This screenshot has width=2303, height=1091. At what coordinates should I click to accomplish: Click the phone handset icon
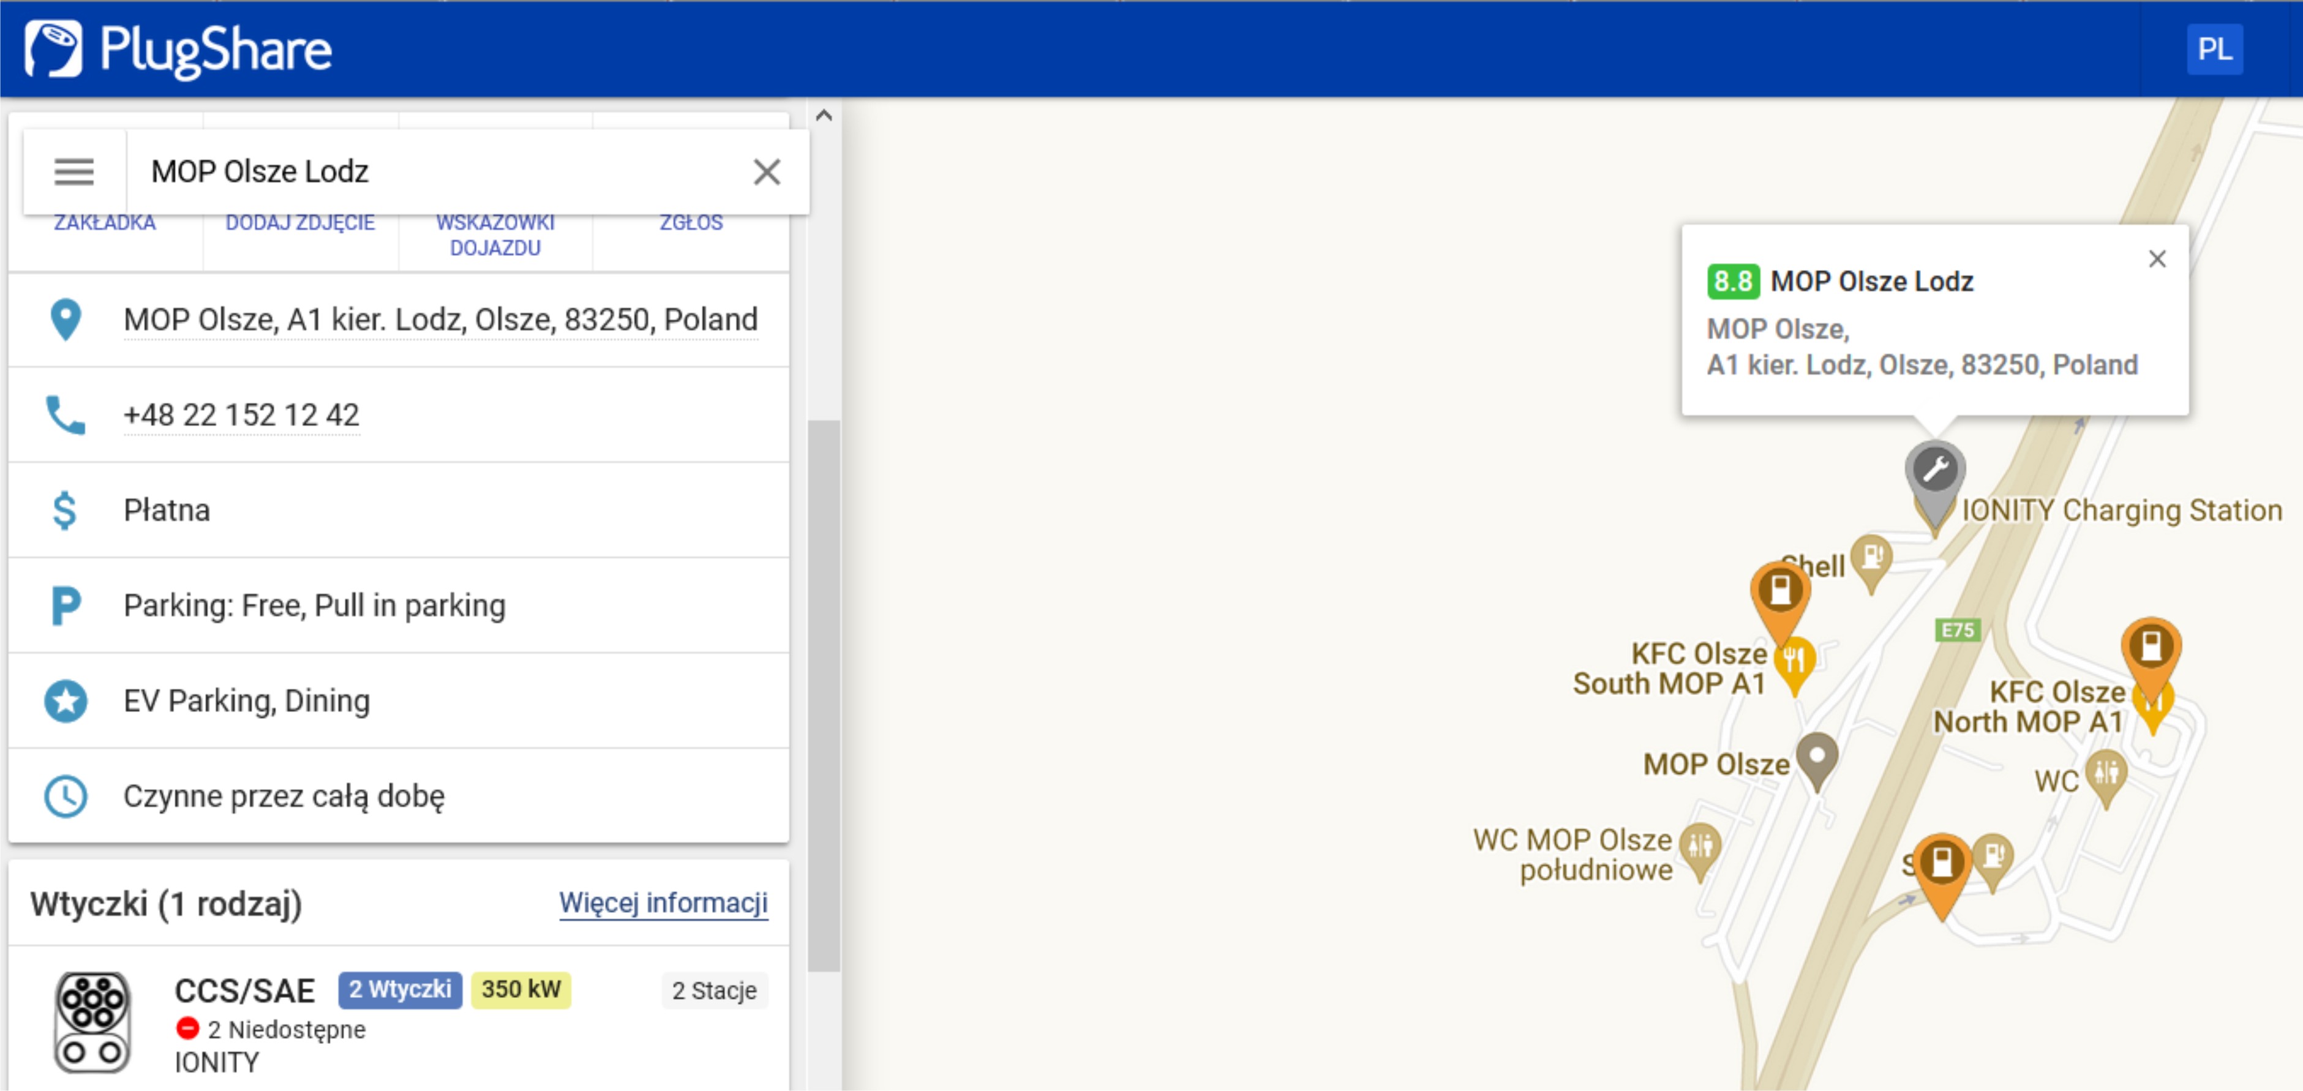[66, 416]
